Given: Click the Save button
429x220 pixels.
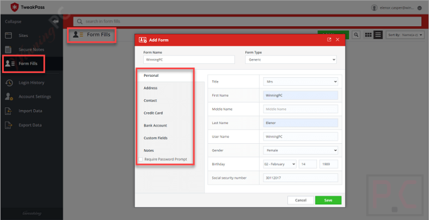Looking at the screenshot, I should [x=328, y=200].
